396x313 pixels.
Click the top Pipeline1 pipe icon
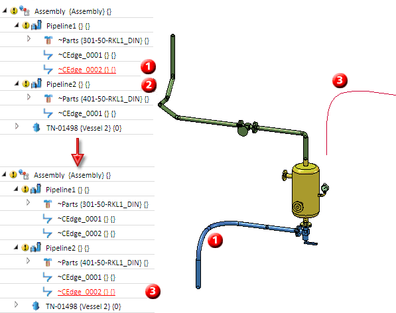(36, 25)
